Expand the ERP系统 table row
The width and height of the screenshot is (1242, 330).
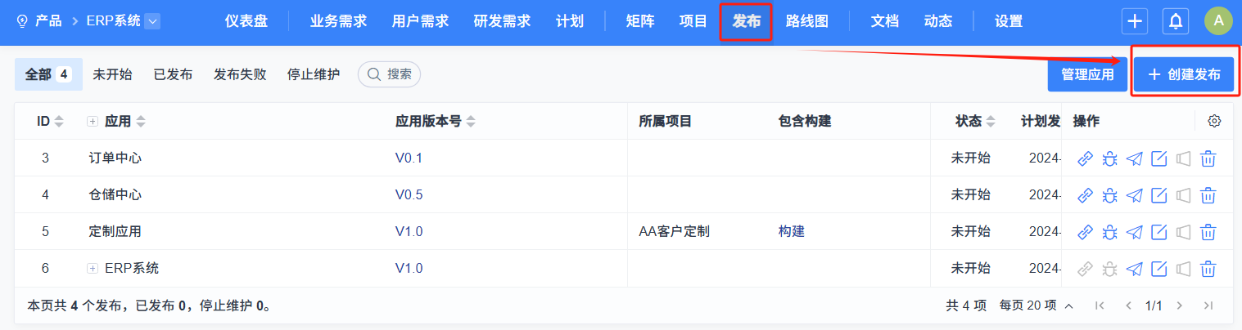point(93,268)
